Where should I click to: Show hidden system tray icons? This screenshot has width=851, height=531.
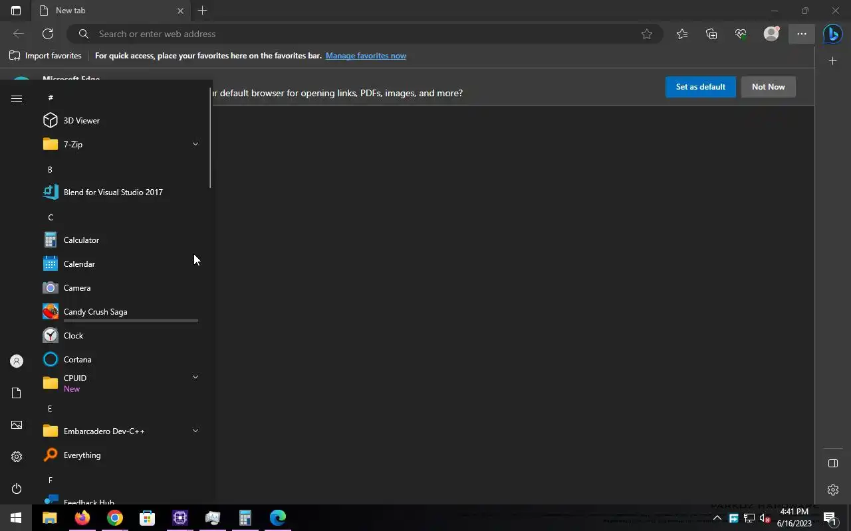(x=717, y=518)
